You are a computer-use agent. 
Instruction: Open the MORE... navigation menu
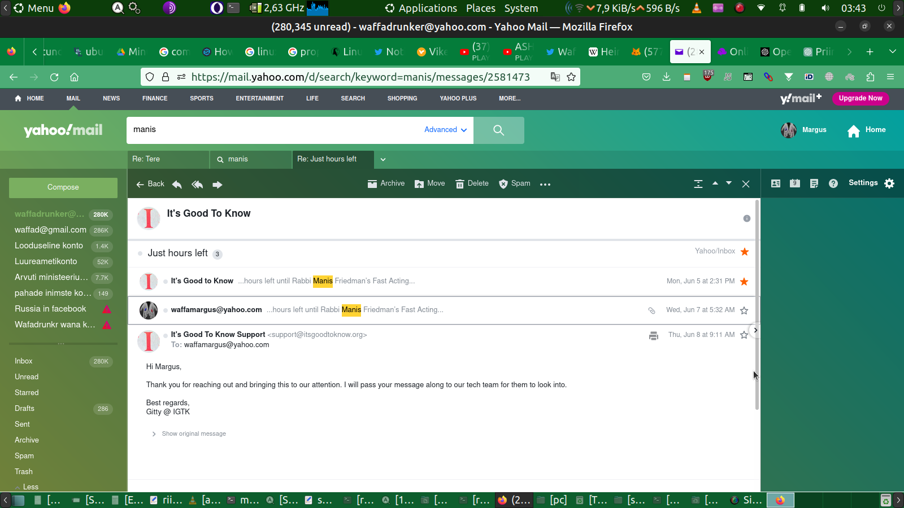coord(510,99)
